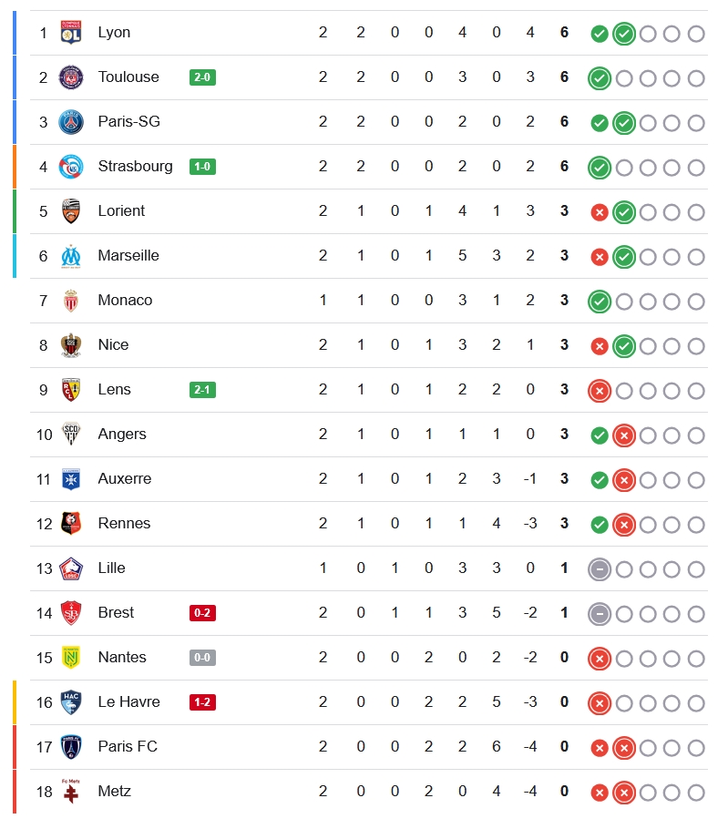Click the Metz club logo
This screenshot has height=829, width=728.
pyautogui.click(x=71, y=792)
